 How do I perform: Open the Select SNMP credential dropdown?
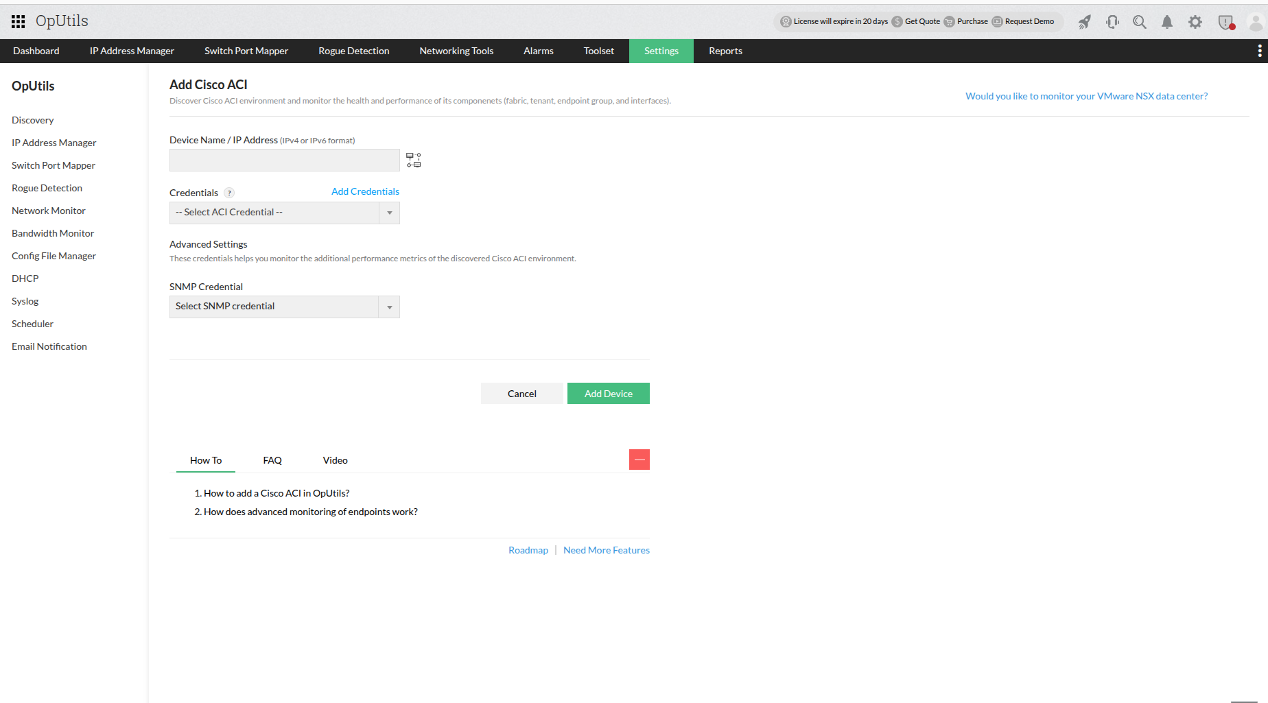click(x=285, y=307)
